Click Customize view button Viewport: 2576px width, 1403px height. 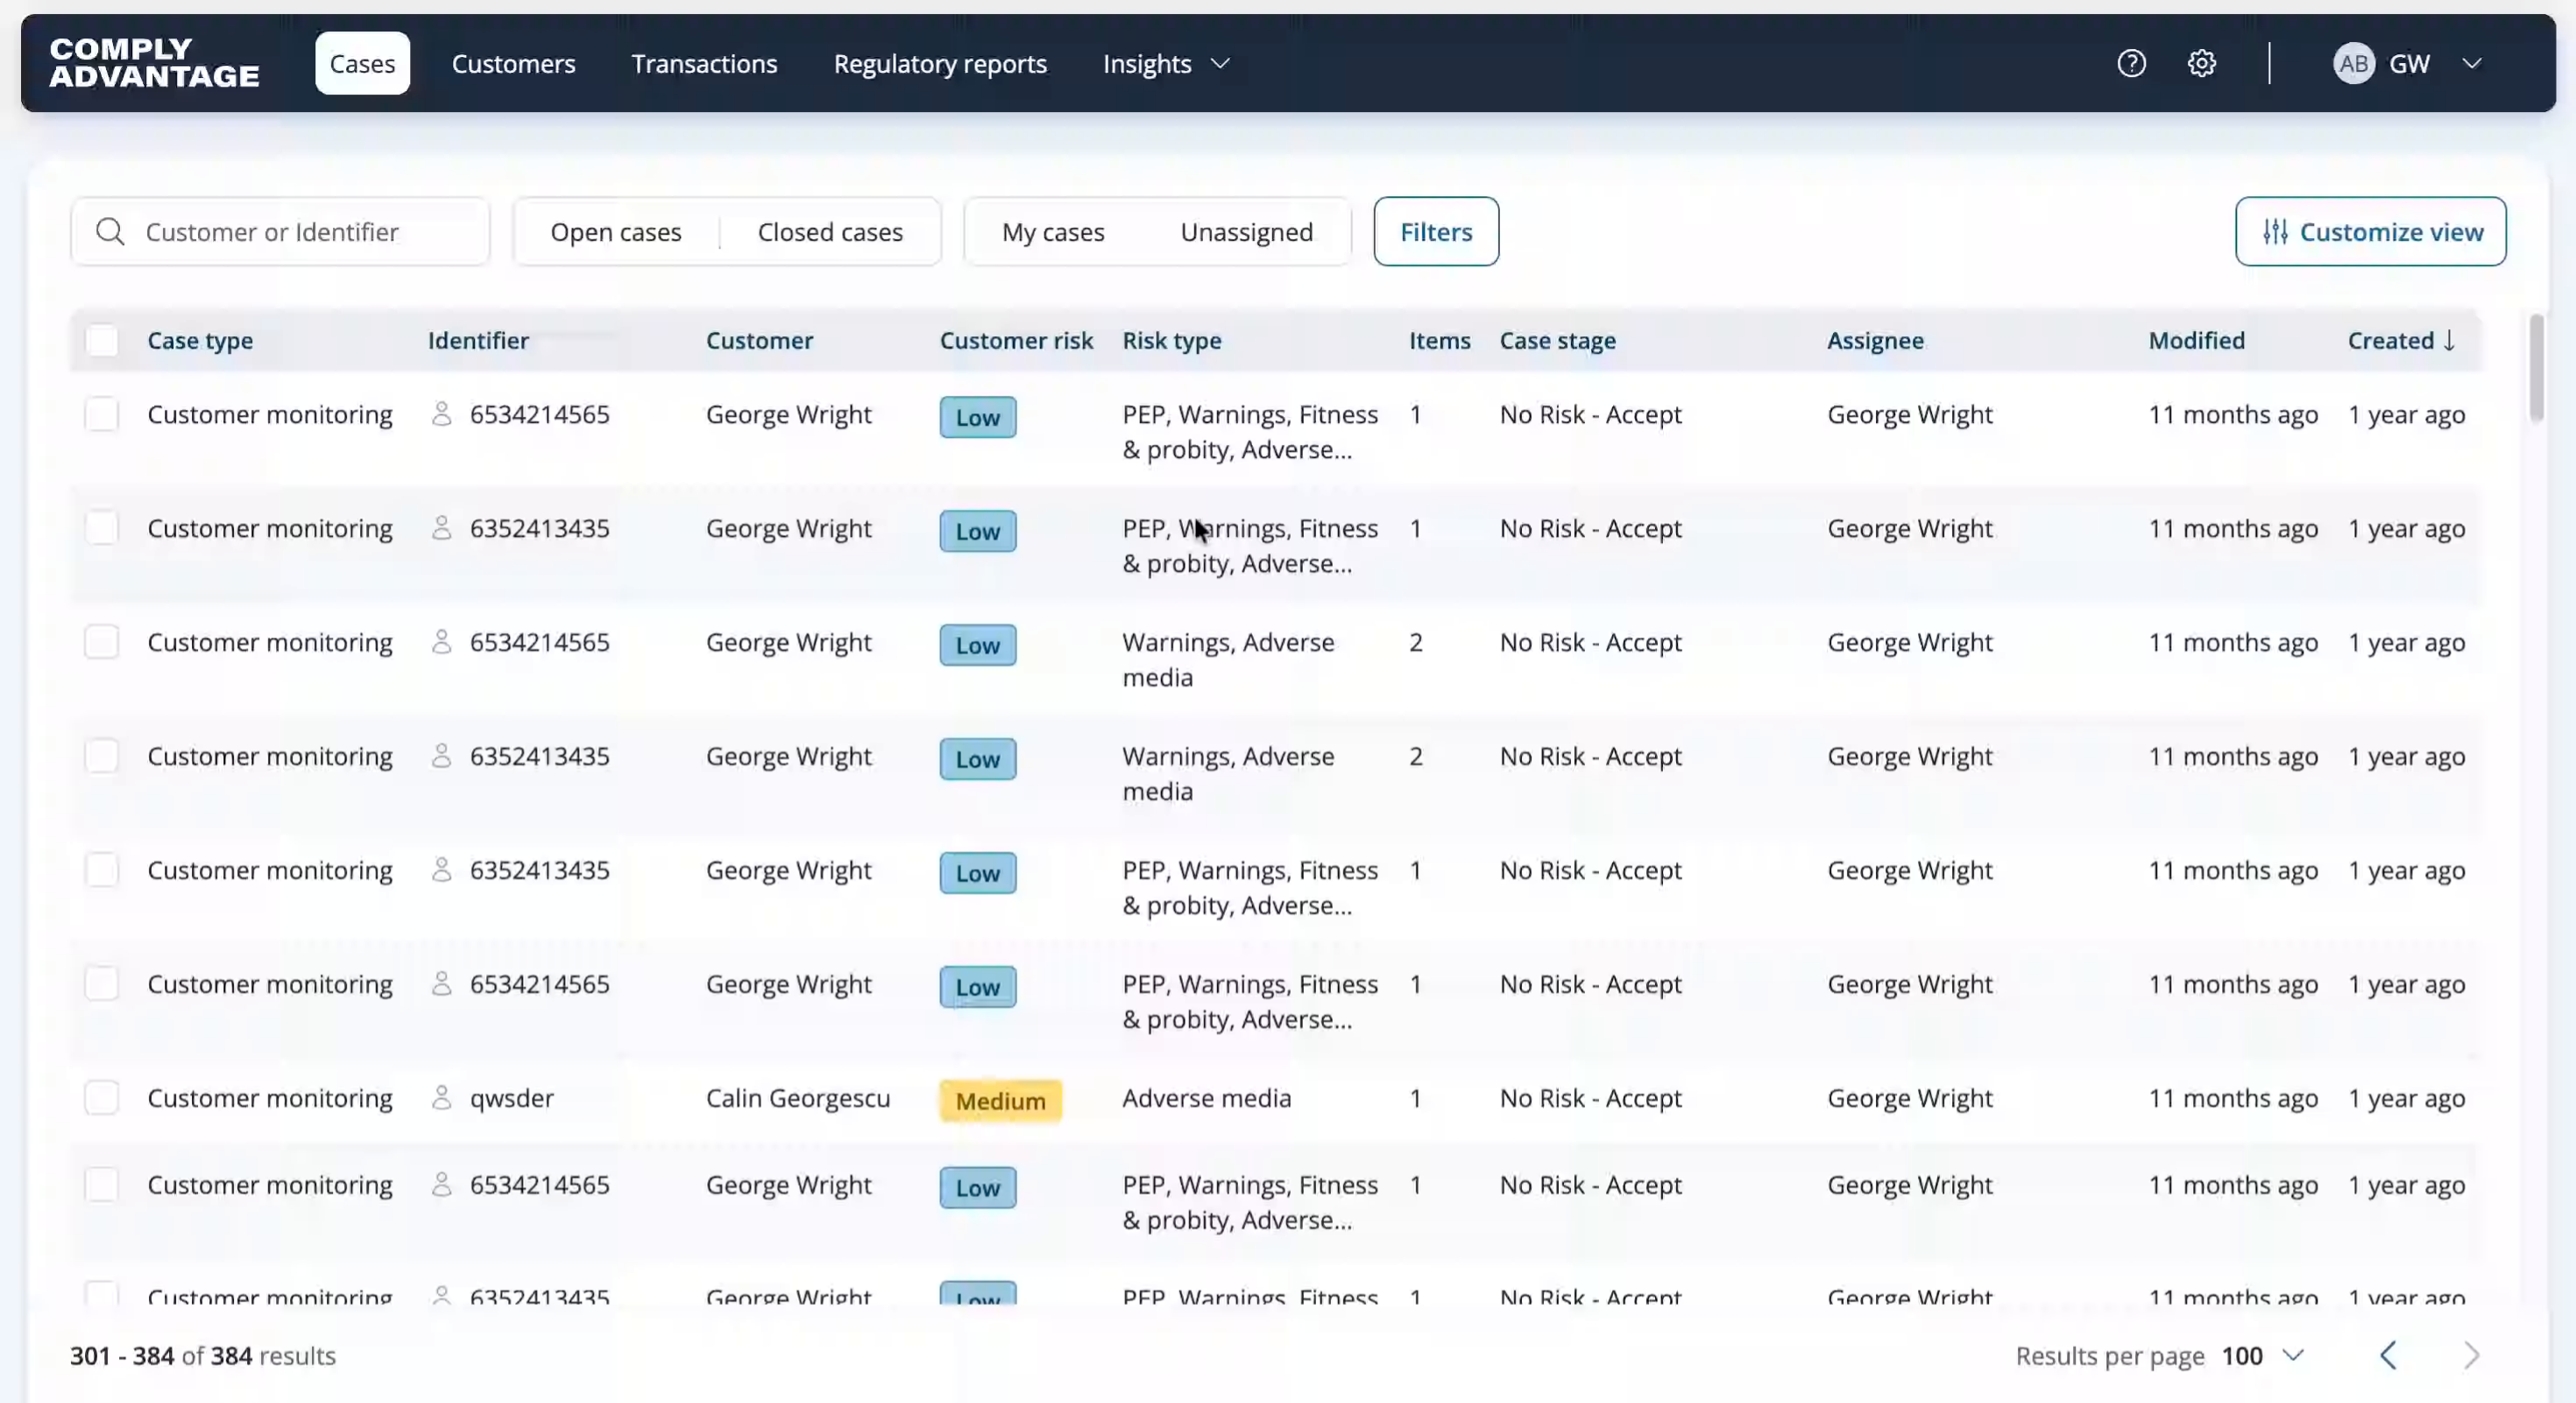point(2371,232)
